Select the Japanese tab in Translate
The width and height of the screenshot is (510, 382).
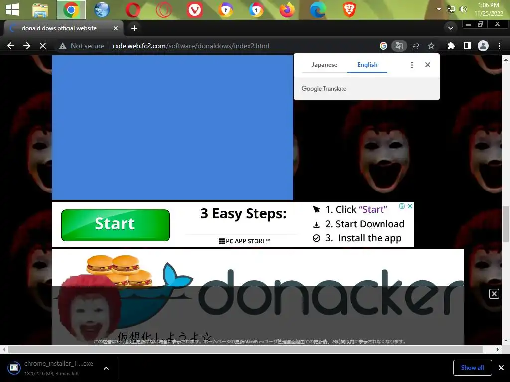[324, 64]
